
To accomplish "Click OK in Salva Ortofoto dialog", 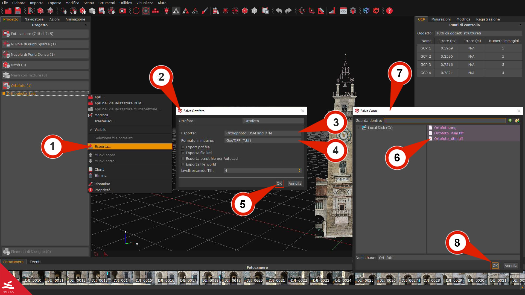I will (x=279, y=183).
